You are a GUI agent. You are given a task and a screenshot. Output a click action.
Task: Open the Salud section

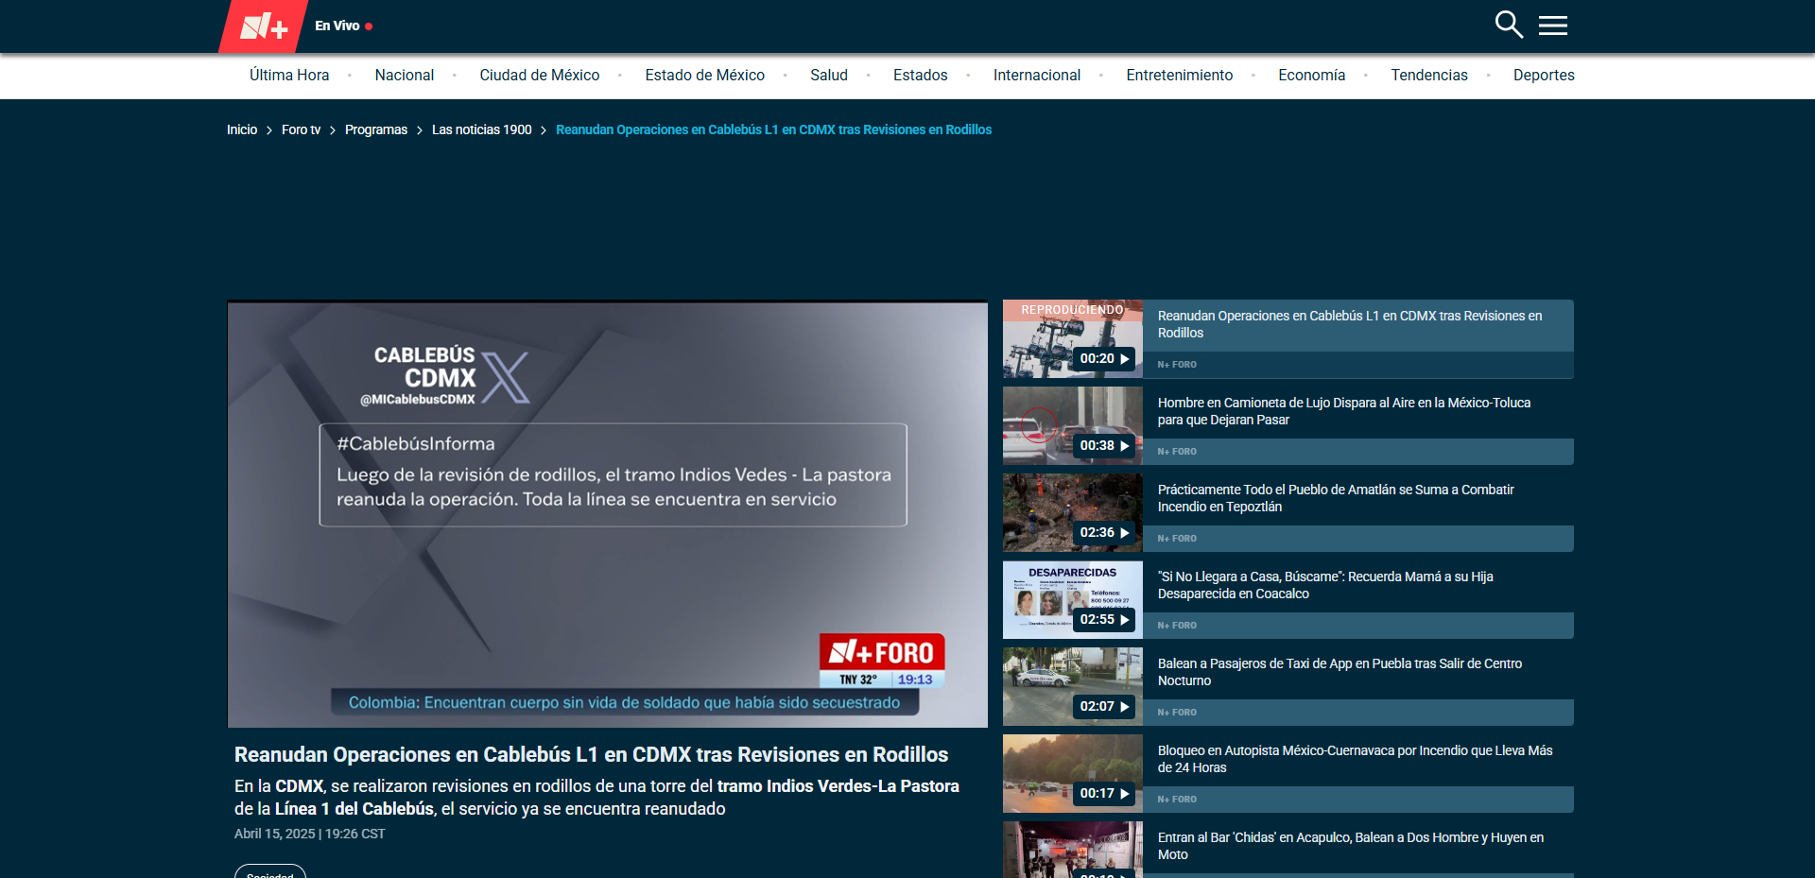(829, 76)
